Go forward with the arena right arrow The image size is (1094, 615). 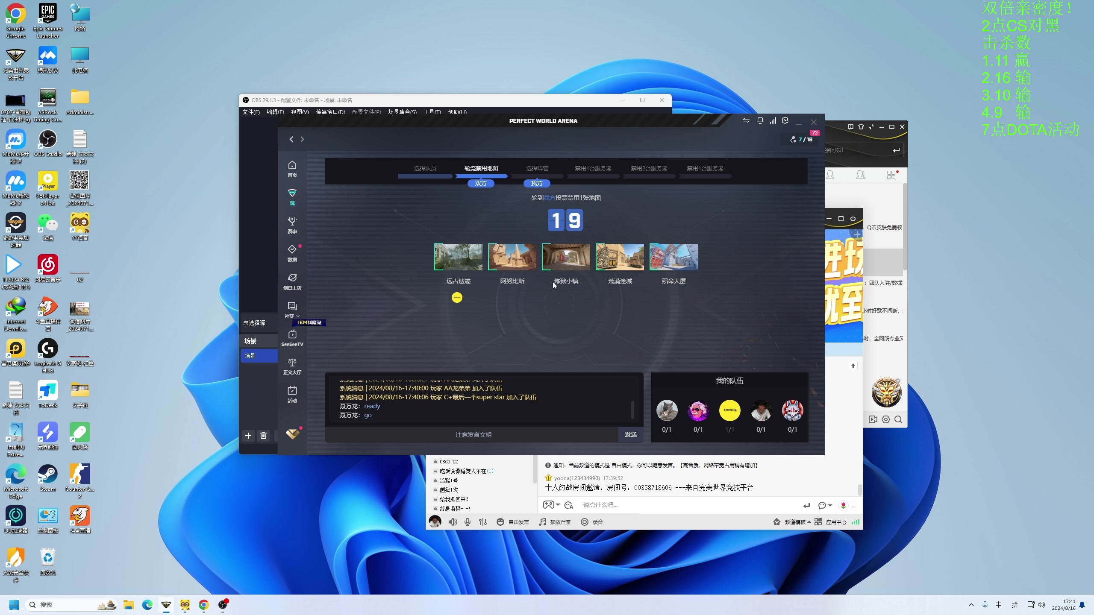click(302, 139)
